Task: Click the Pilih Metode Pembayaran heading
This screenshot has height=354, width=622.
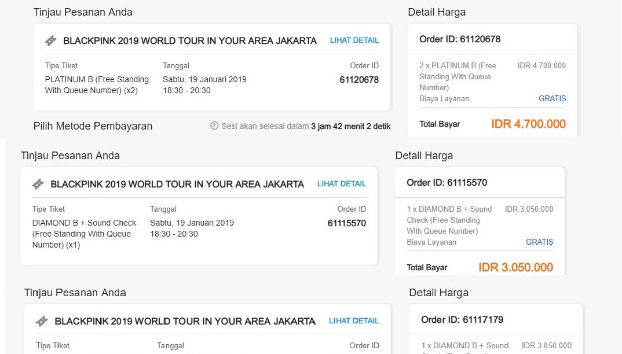Action: coord(93,126)
